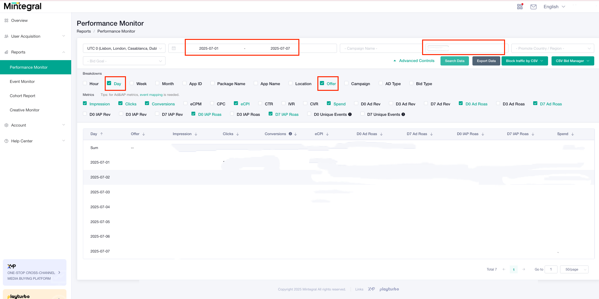Expand the Bid Goal dropdown

click(x=124, y=61)
